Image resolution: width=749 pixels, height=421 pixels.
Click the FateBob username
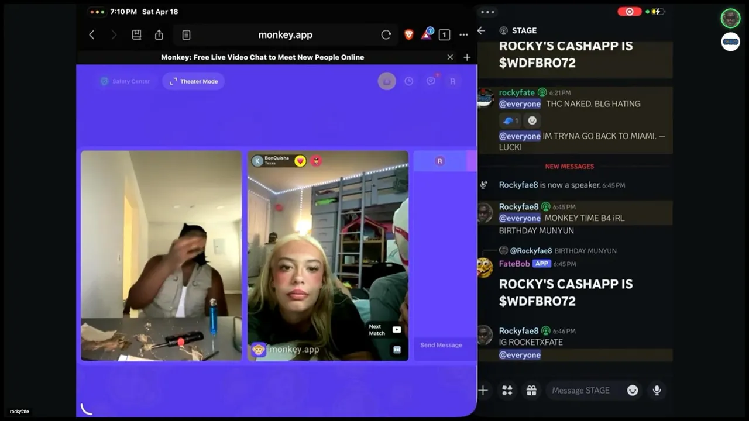click(x=514, y=264)
